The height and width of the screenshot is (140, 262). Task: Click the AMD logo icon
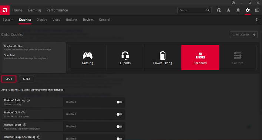(5, 10)
